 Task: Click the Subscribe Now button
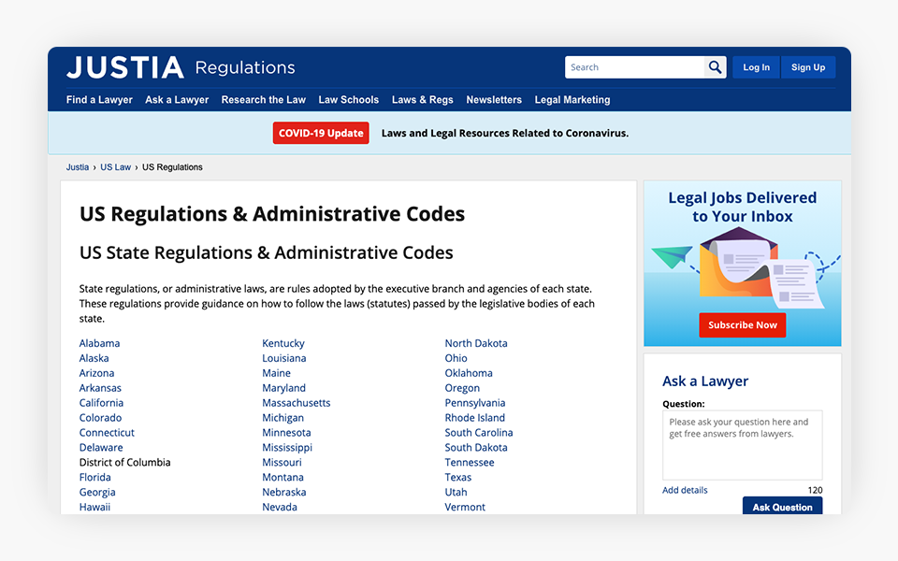[x=742, y=325]
